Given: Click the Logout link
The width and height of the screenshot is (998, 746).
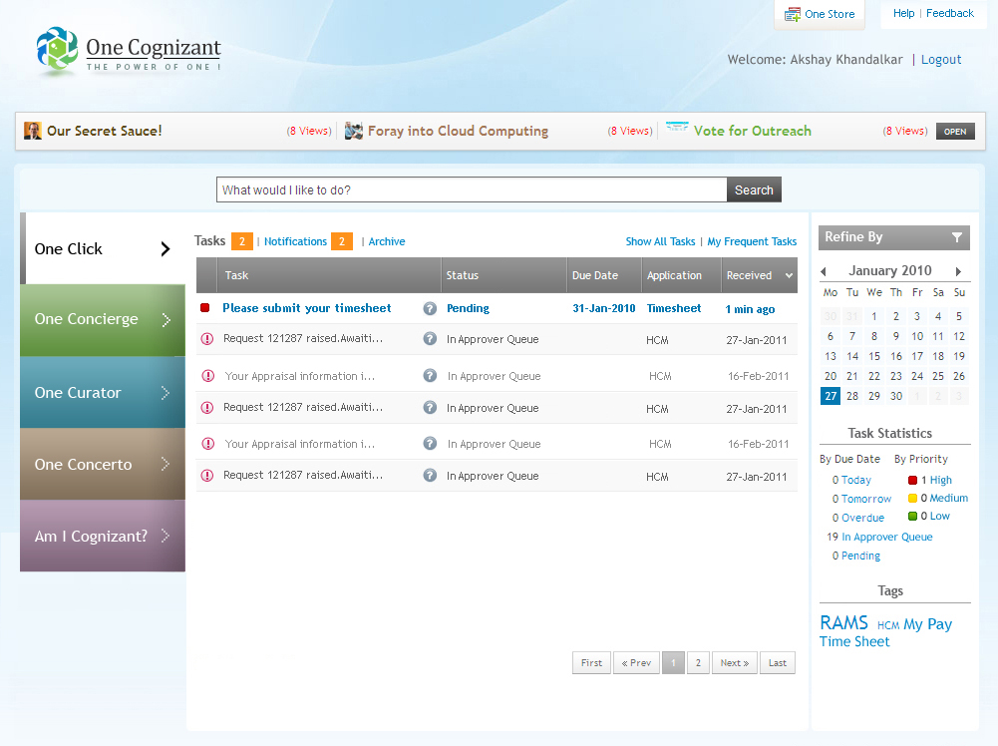Looking at the screenshot, I should click(x=940, y=60).
